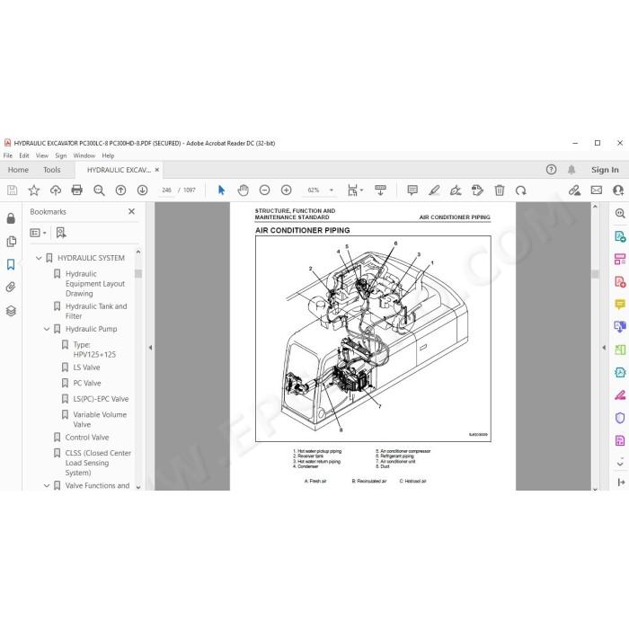Select the highlight text pen tool

(434, 190)
